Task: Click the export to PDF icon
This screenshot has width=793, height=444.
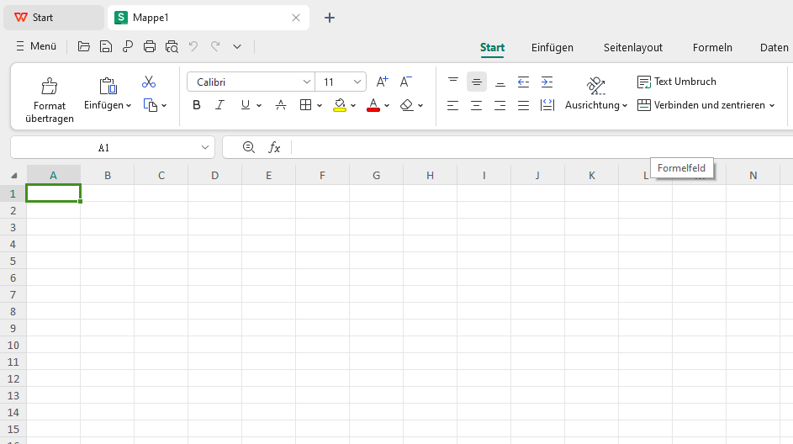Action: [128, 46]
